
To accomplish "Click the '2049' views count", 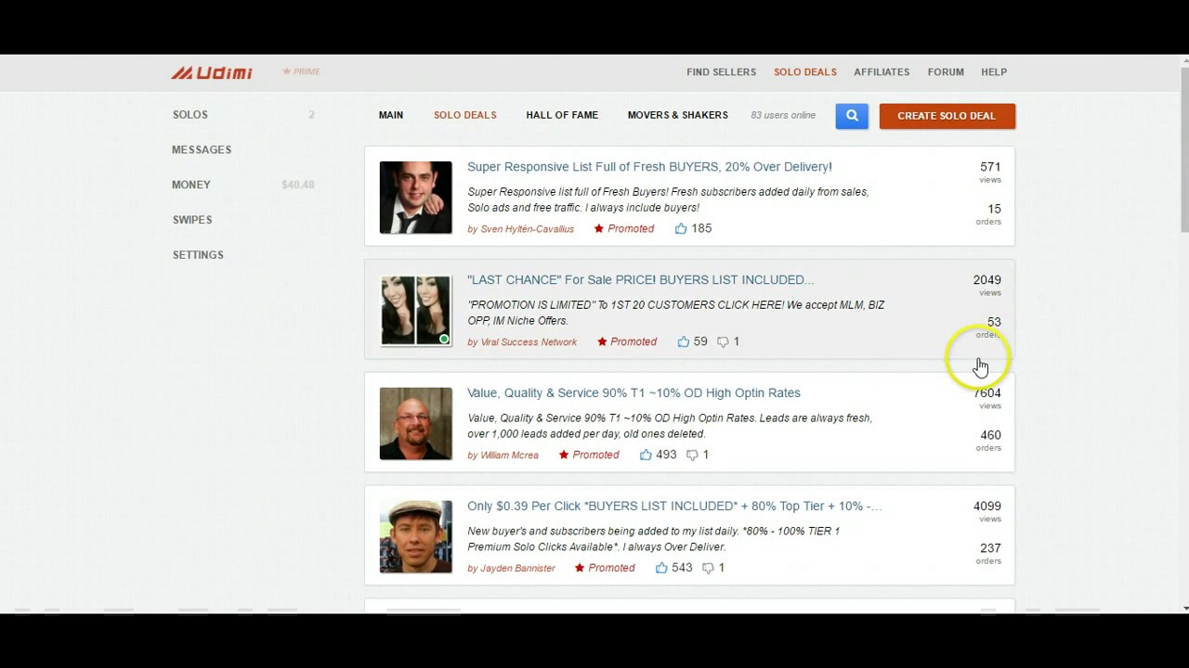I will pos(986,280).
